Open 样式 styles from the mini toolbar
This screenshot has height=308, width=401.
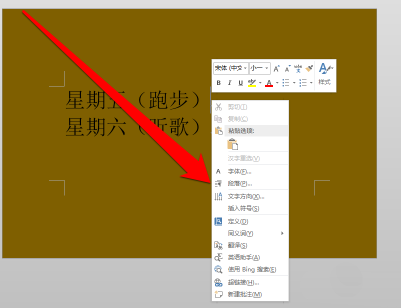pyautogui.click(x=325, y=82)
